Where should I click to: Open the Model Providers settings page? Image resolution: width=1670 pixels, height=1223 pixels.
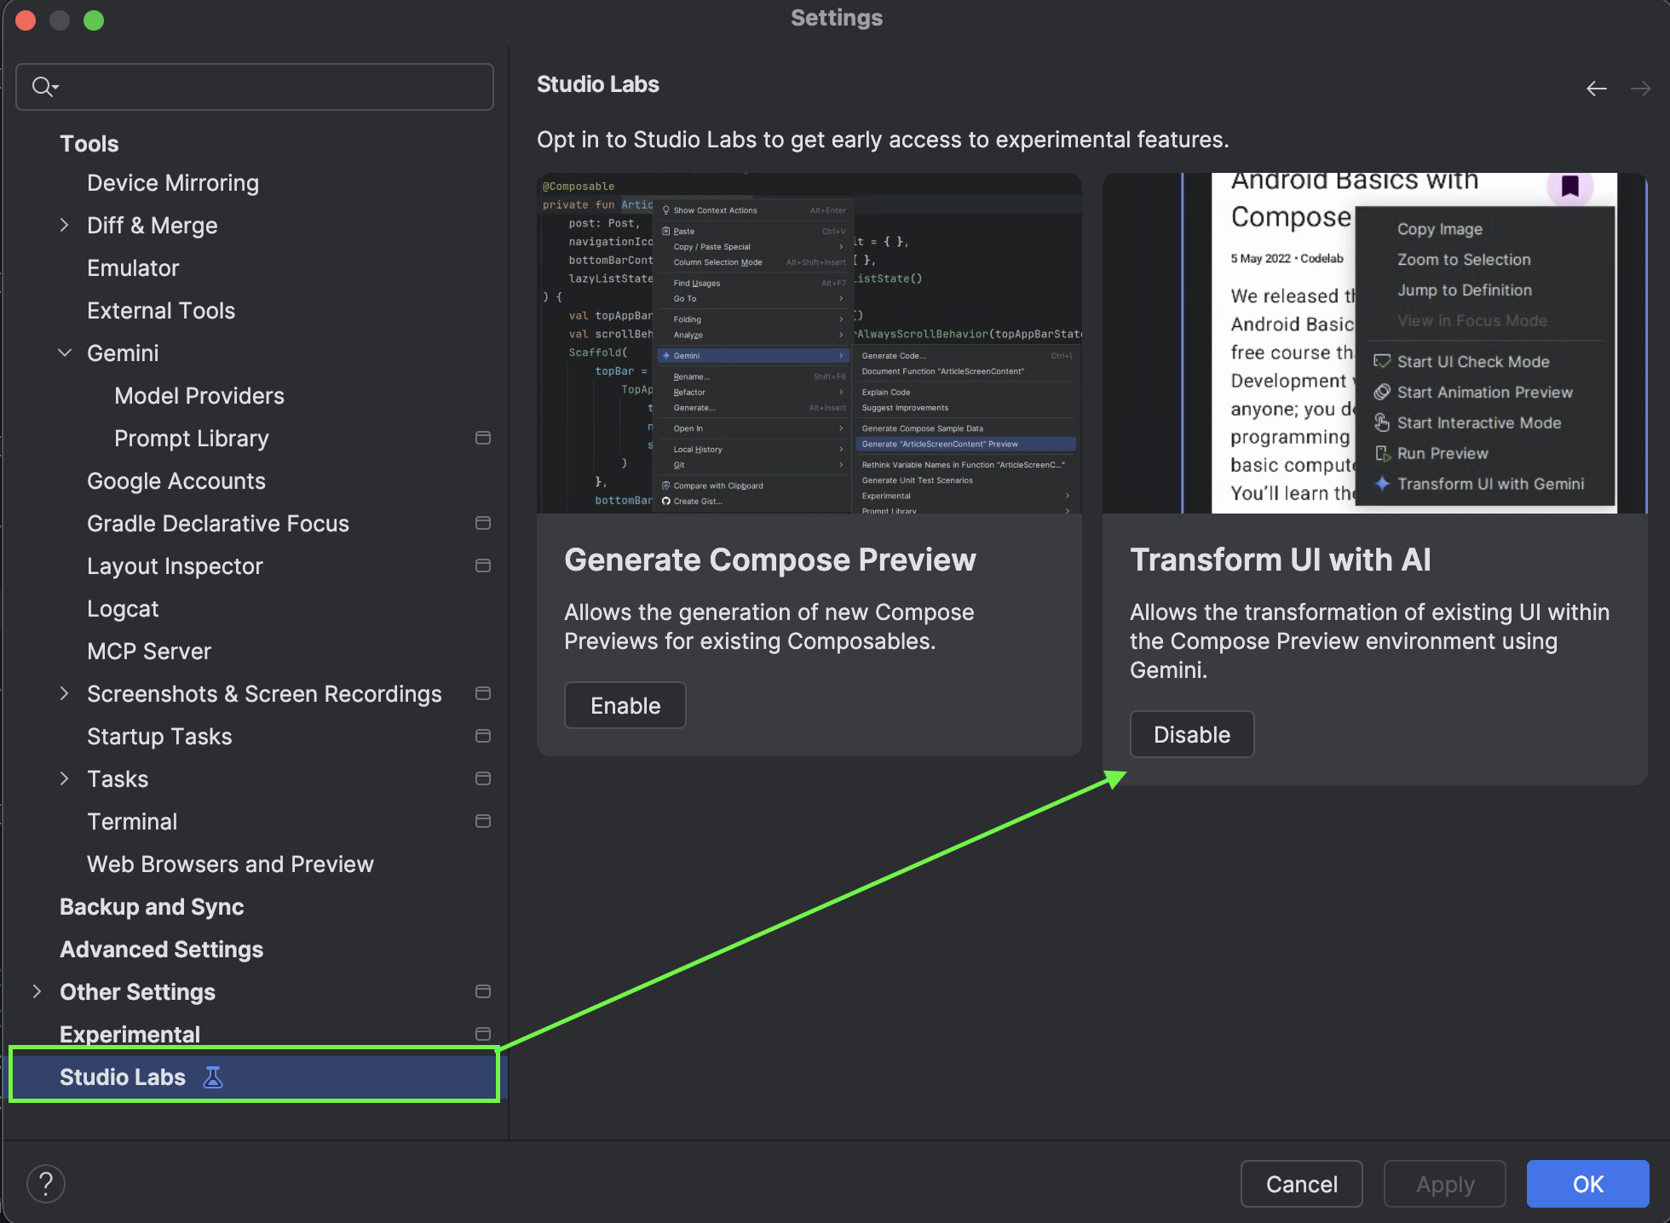199,395
